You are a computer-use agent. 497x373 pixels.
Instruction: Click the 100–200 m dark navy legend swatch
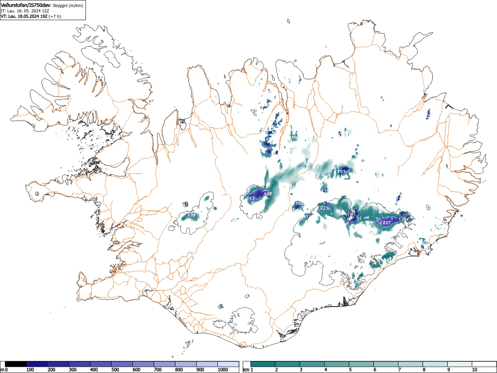[37, 364]
